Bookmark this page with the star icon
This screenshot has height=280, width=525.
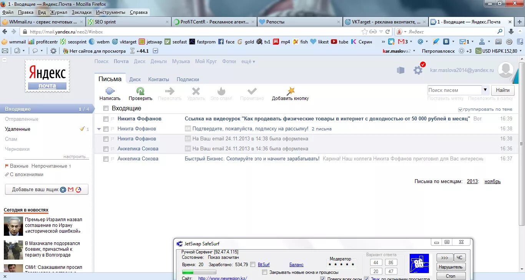pyautogui.click(x=365, y=32)
